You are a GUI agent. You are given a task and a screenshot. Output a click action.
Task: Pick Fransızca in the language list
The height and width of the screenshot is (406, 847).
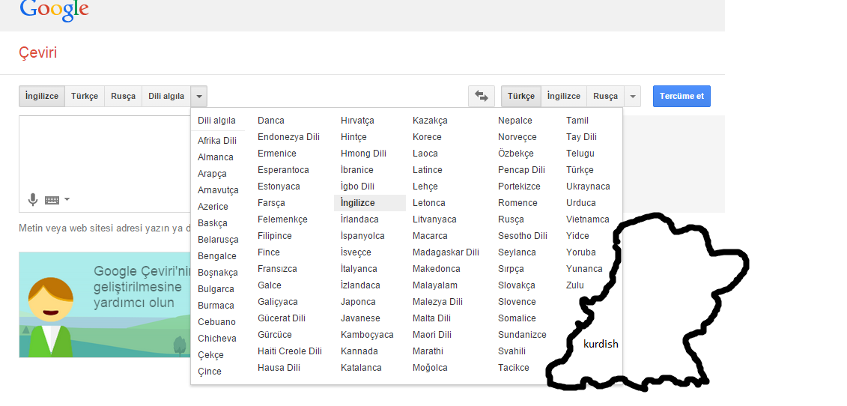[x=277, y=269]
